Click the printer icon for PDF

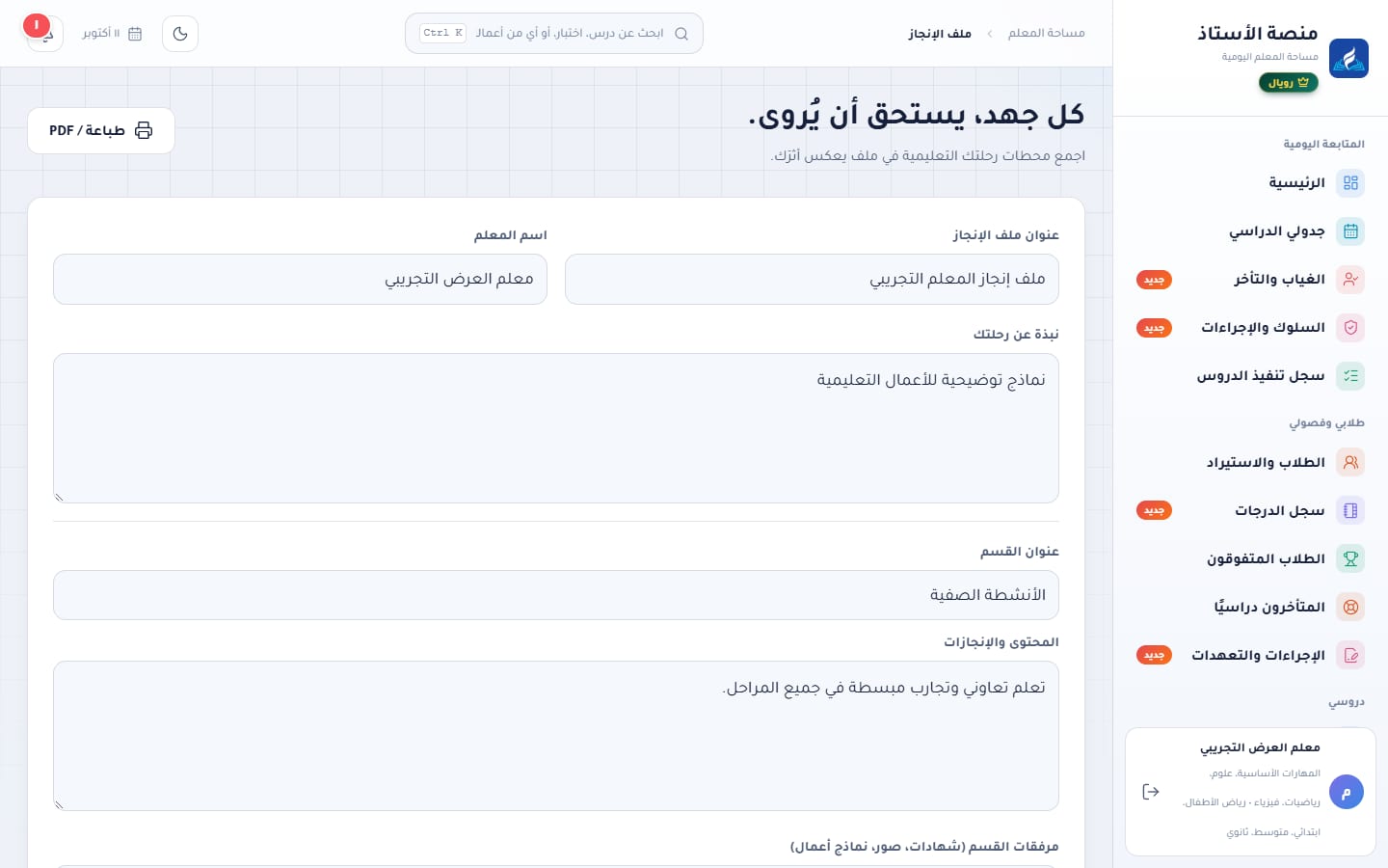click(x=144, y=130)
